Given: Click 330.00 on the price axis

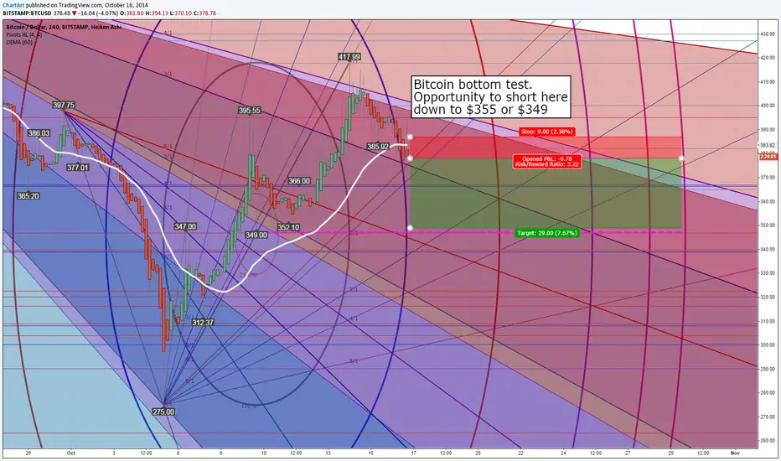Looking at the screenshot, I should tap(767, 273).
